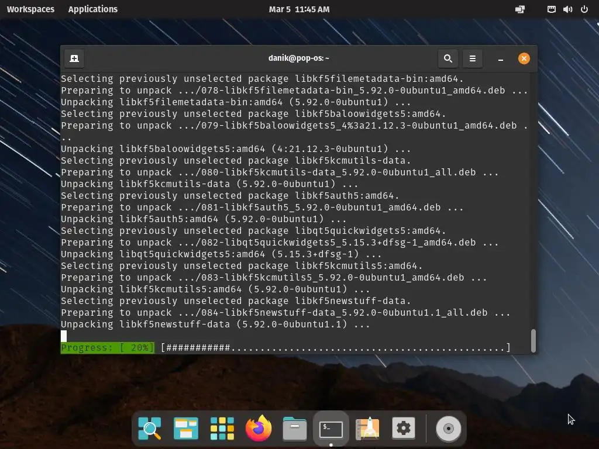Close the terminal with the orange X

tap(524, 58)
